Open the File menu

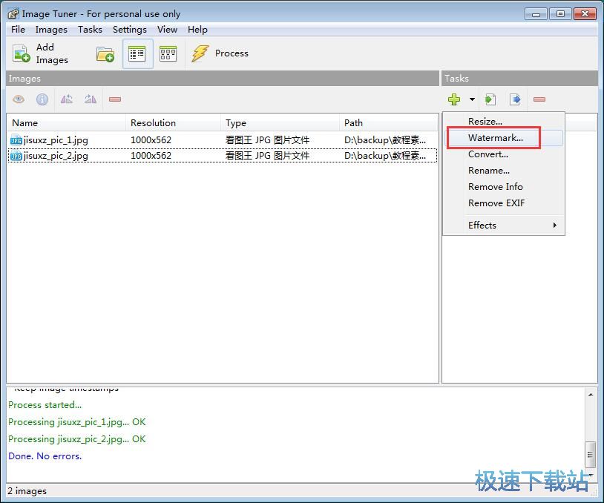(x=18, y=30)
